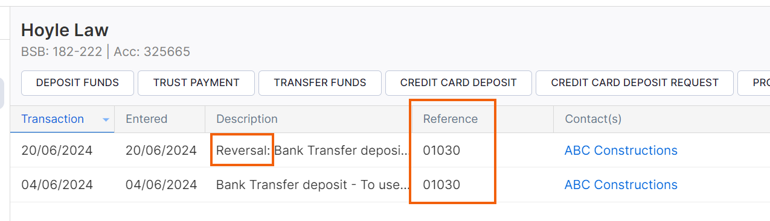
Task: Sort by the Transaction column header
Action: pos(53,119)
